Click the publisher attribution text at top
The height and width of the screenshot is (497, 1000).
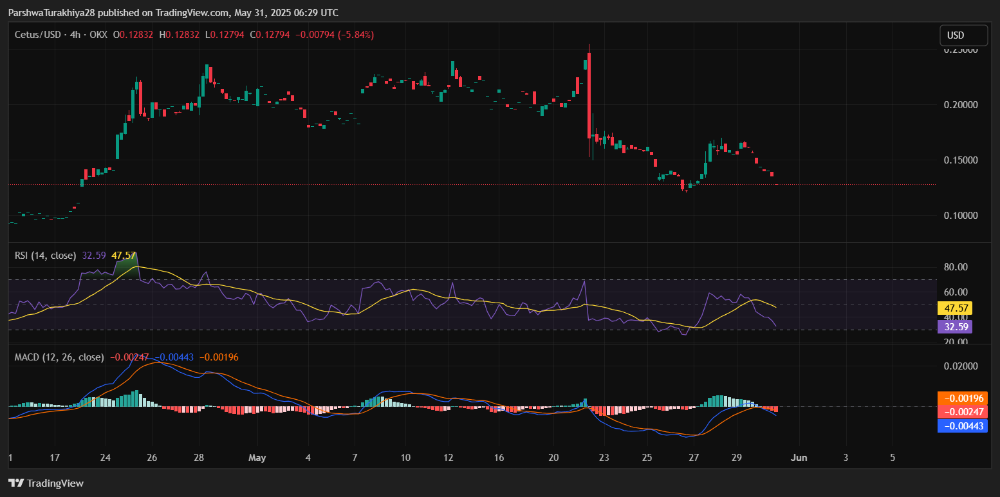pyautogui.click(x=173, y=13)
